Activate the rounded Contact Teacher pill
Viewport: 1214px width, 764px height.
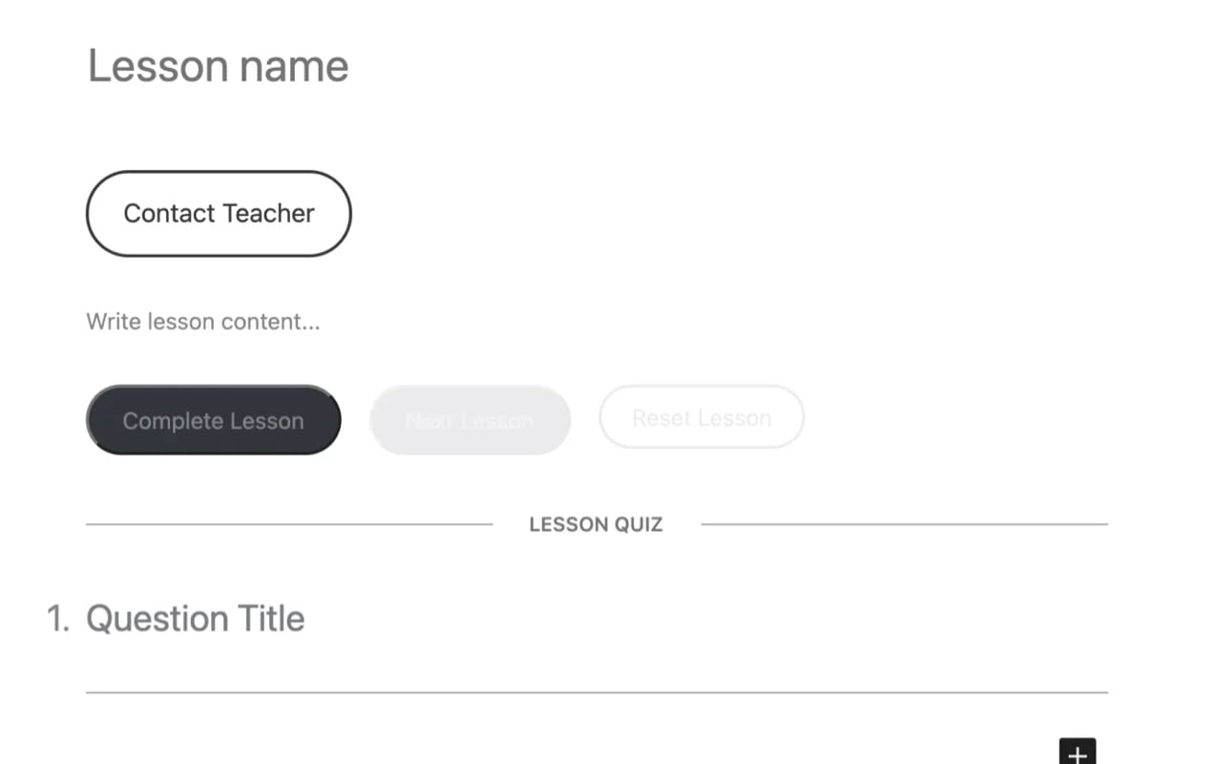tap(218, 213)
